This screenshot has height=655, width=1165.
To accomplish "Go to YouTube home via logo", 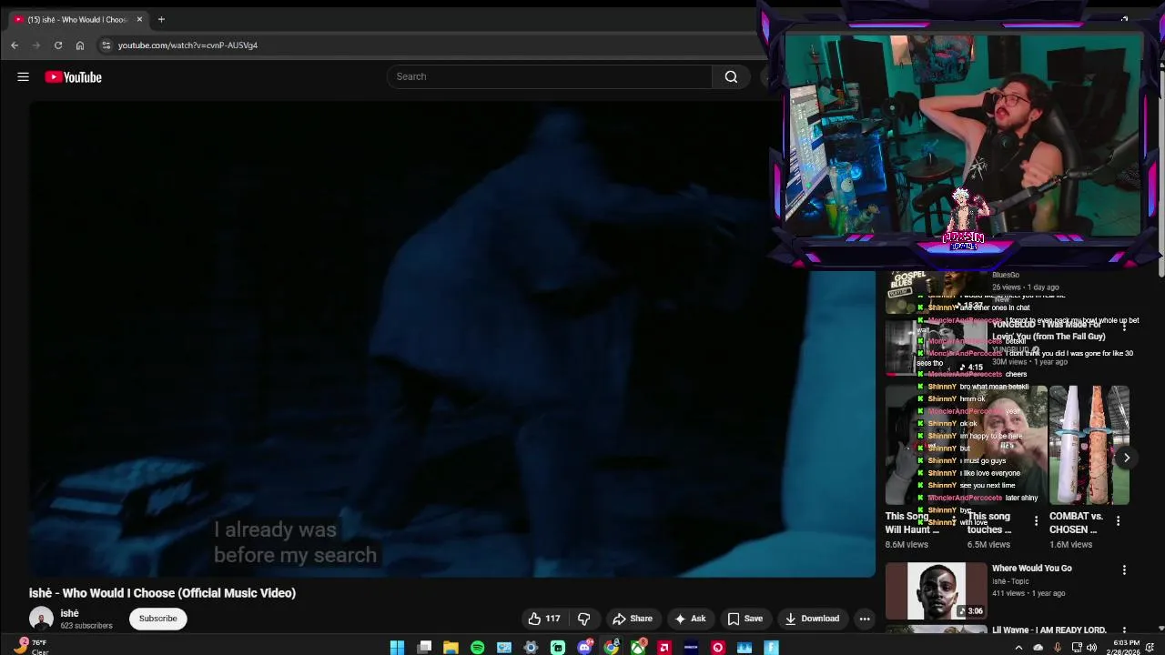I will [x=73, y=77].
